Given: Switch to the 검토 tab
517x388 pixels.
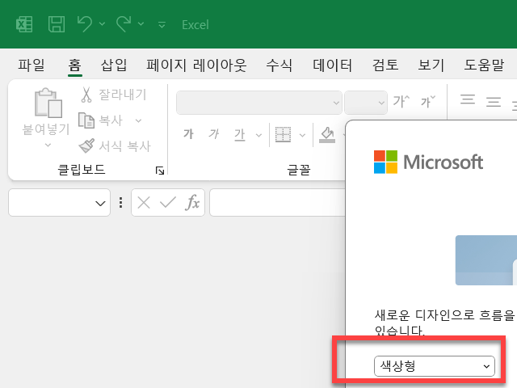Looking at the screenshot, I should [385, 65].
